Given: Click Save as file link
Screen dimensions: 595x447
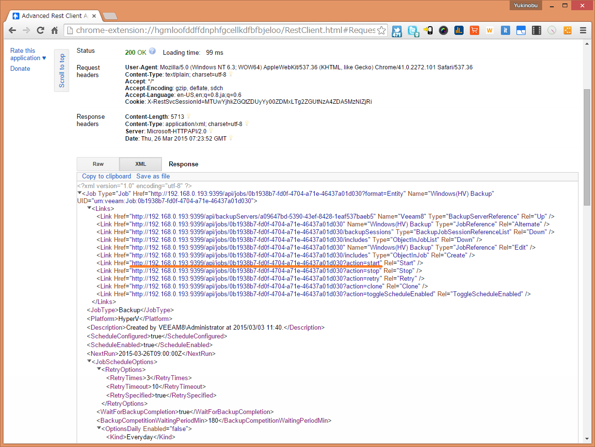Looking at the screenshot, I should click(153, 176).
